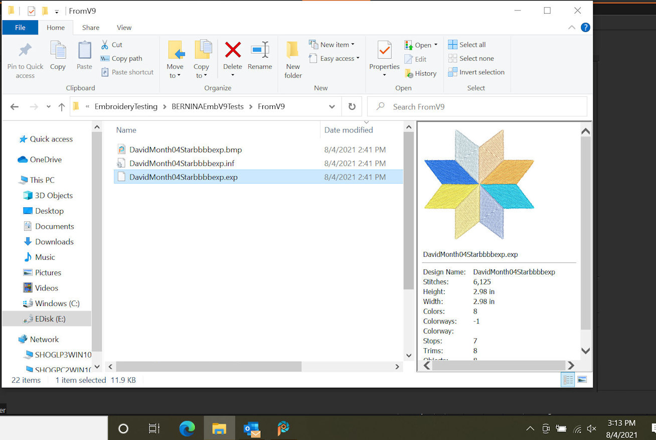
Task: Click the Pin to Quick access icon
Action: tap(25, 51)
